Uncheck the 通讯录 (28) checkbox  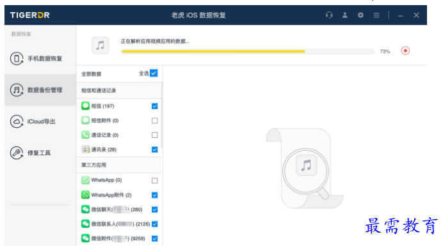click(x=154, y=150)
